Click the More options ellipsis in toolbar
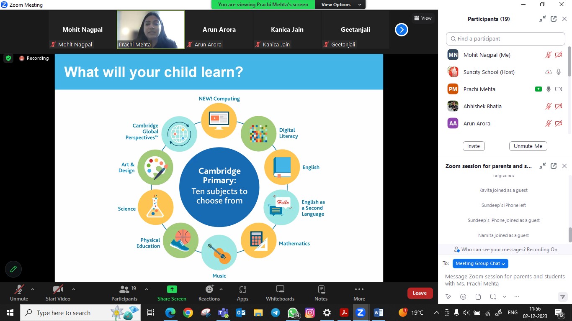 [x=359, y=289]
